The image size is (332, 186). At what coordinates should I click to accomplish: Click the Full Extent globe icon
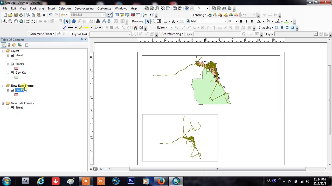point(21,21)
